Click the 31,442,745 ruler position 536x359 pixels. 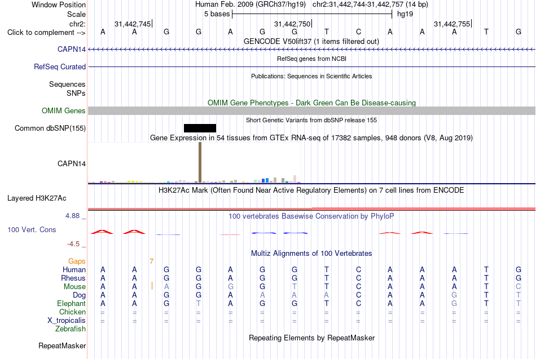(x=133, y=24)
